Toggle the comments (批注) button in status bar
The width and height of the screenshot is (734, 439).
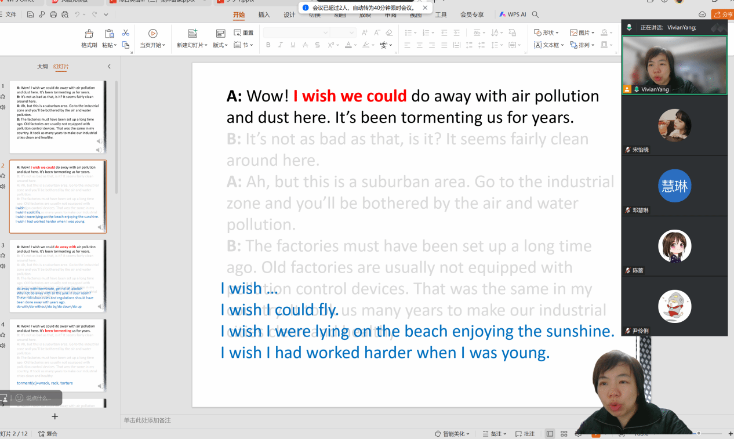(525, 434)
